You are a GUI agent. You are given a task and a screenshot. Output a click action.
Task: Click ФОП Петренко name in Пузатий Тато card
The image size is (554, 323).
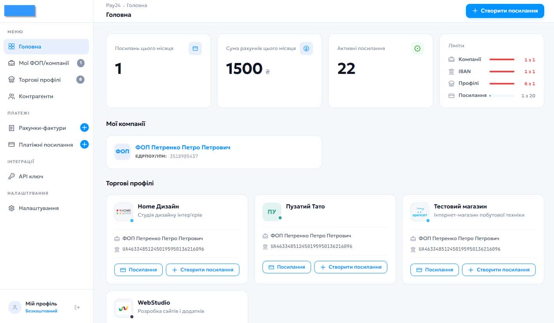click(x=311, y=236)
